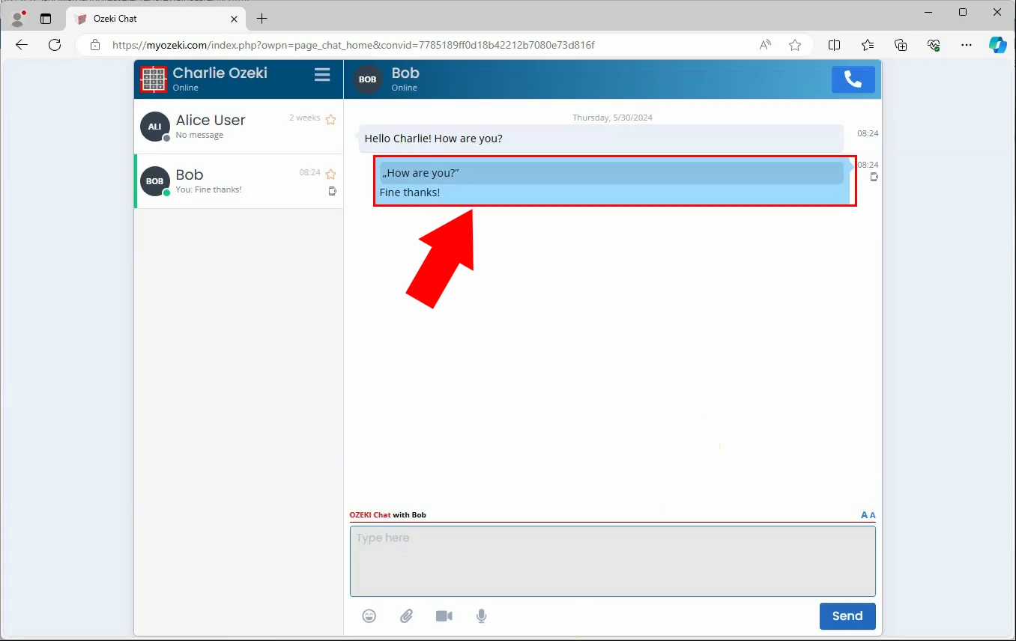Image resolution: width=1016 pixels, height=641 pixels.
Task: Go back to the previous page
Action: point(22,45)
